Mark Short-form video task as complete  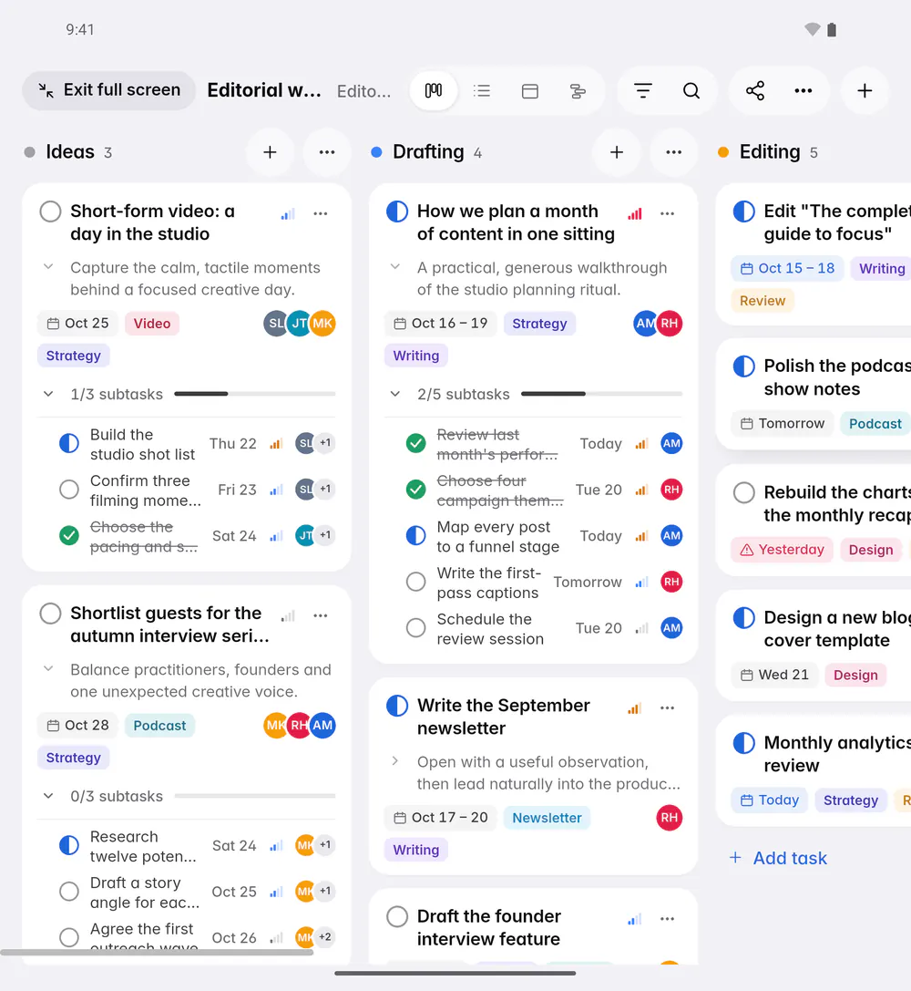pos(50,212)
